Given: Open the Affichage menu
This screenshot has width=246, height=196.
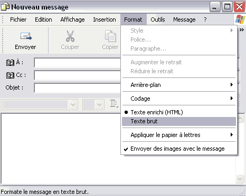Looking at the screenshot, I should click(x=72, y=19).
